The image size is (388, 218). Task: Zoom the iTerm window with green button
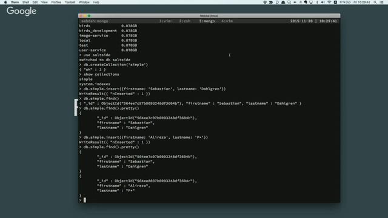click(x=89, y=16)
